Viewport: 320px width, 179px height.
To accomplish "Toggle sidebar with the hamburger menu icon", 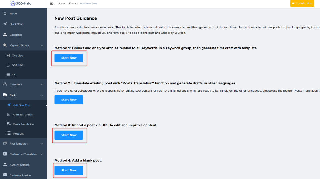I will click(x=52, y=3).
